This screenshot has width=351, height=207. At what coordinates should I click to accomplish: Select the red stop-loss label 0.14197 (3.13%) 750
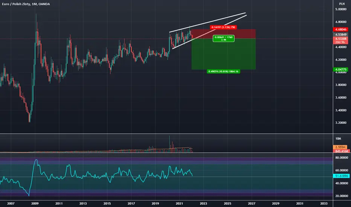223,27
